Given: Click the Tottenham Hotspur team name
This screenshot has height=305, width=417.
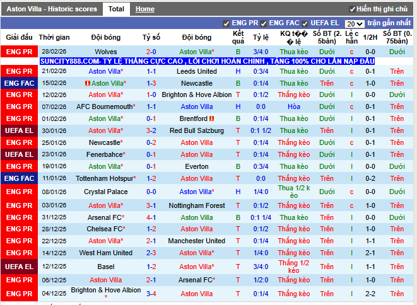Looking at the screenshot, I should pos(106,178).
